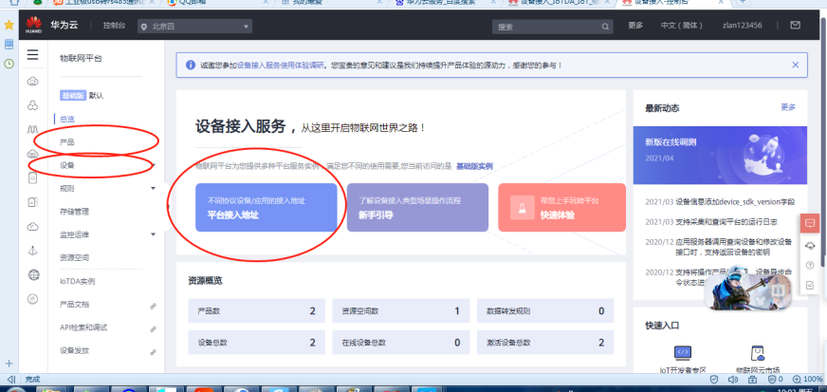Expand the 监控运维 sidebar menu
Image resolution: width=827 pixels, height=392 pixels.
point(153,234)
